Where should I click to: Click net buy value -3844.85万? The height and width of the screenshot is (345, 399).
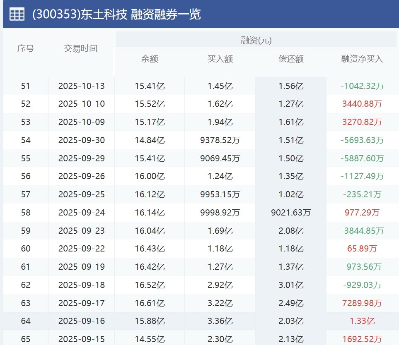(x=362, y=231)
